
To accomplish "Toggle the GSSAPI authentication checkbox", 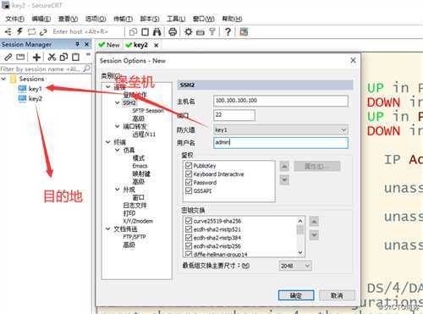I will click(189, 190).
